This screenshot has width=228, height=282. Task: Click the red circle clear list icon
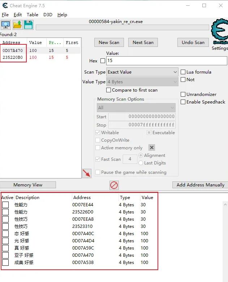[x=114, y=185]
